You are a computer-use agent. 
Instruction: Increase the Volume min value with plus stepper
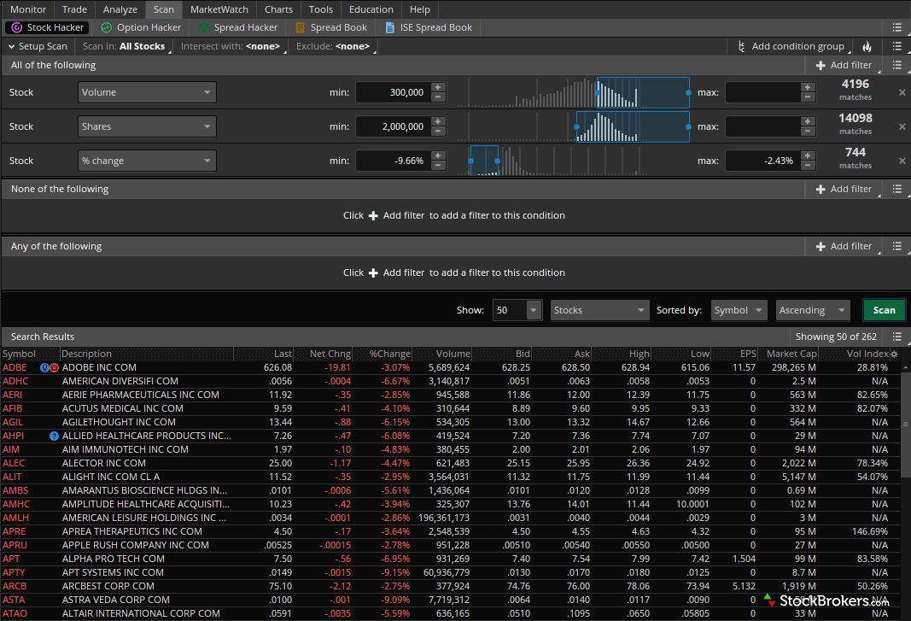438,87
